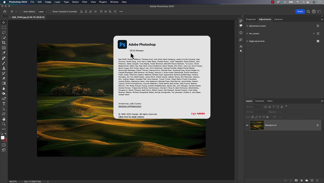Select the Pen tool
Image resolution: width=324 pixels, height=183 pixels.
4,99
